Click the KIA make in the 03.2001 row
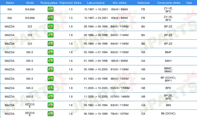This screenshot has height=118, width=197. [x=10, y=18]
